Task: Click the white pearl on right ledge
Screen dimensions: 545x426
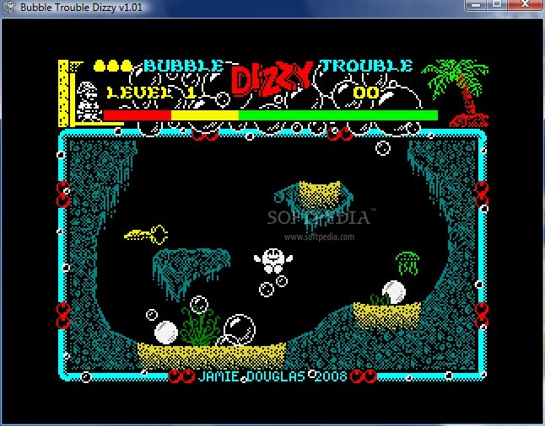Action: (x=394, y=292)
